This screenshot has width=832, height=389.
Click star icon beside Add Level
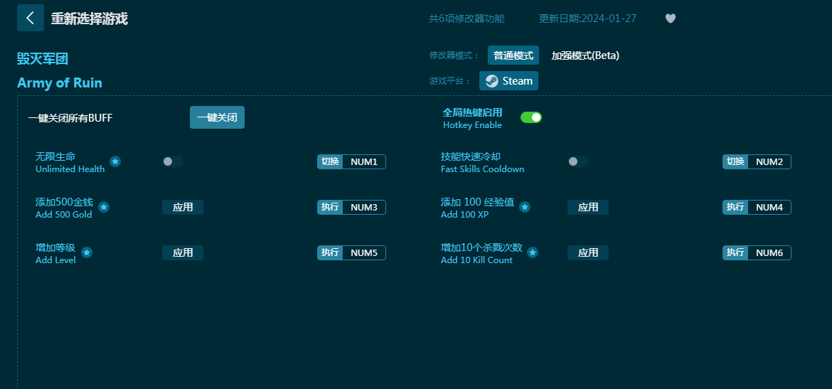[x=87, y=252]
